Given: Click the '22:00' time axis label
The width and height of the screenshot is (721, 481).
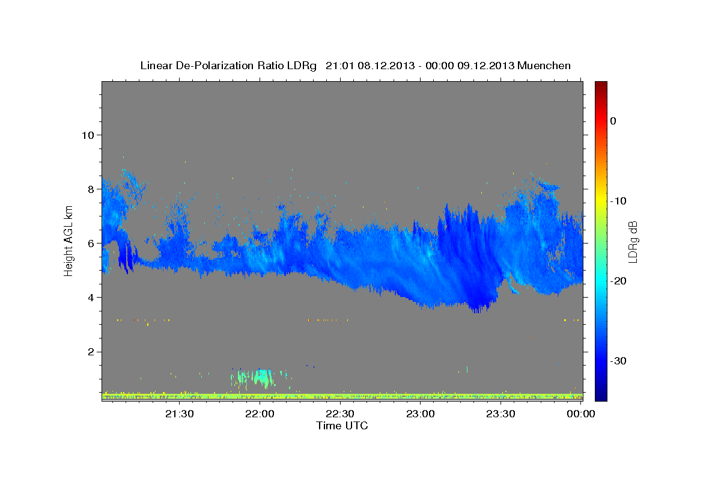Looking at the screenshot, I should 260,414.
